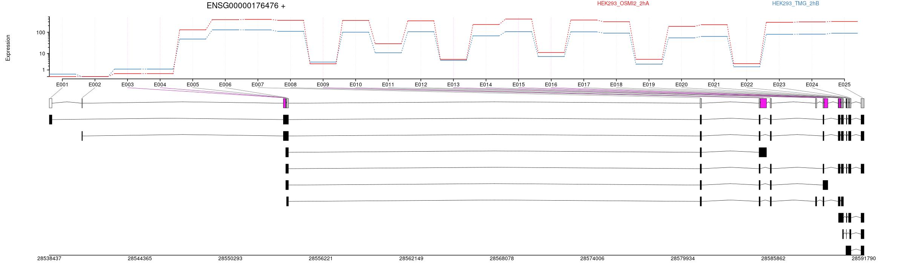905x264 pixels.
Task: Click genomic coordinate 28579934
Action: [x=683, y=259]
